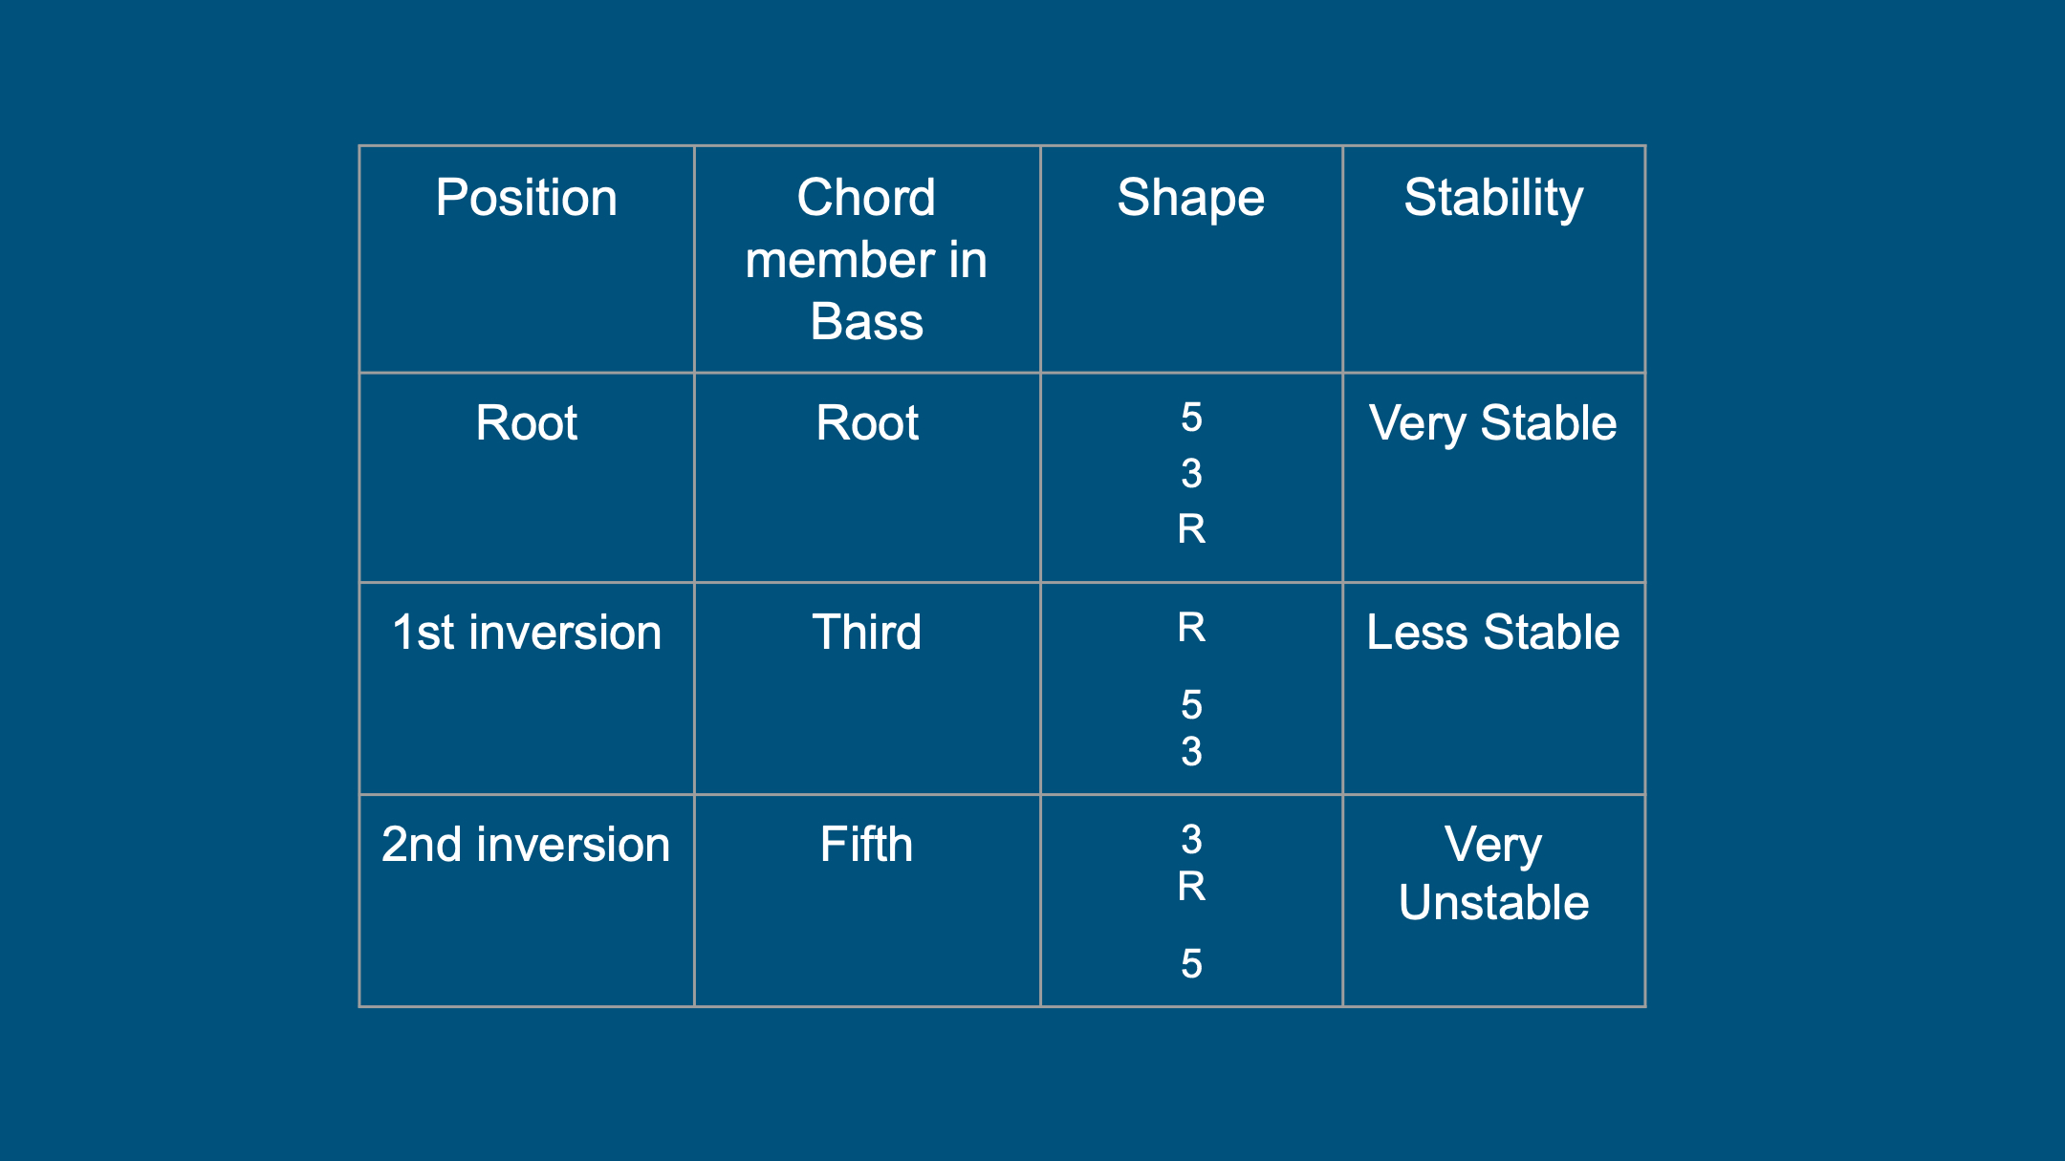Click the Very Stable cell
2065x1161 pixels.
[1493, 423]
